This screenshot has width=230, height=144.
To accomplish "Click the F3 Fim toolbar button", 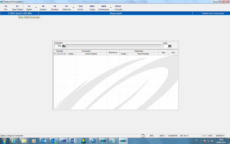I will (x=6, y=8).
